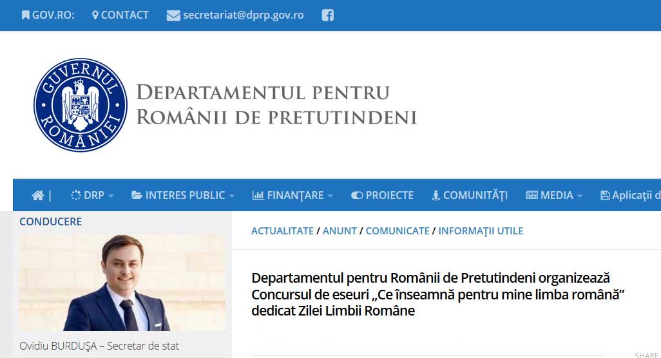Open the PROIECTE menu item
Screen dimensions: 661x358
click(390, 196)
